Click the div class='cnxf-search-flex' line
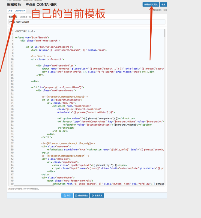Viewport: 201px width, 218px height. pyautogui.click(x=56, y=65)
